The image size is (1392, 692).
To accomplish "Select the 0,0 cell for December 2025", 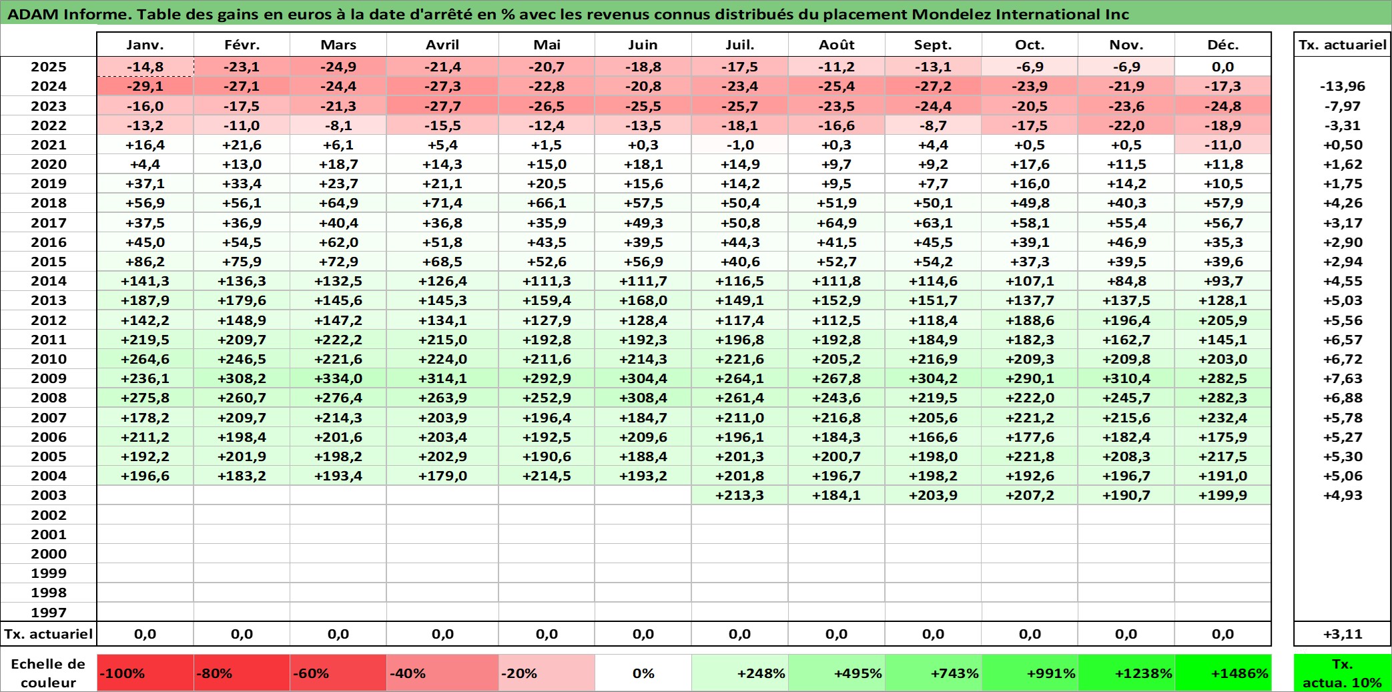I will click(1223, 67).
